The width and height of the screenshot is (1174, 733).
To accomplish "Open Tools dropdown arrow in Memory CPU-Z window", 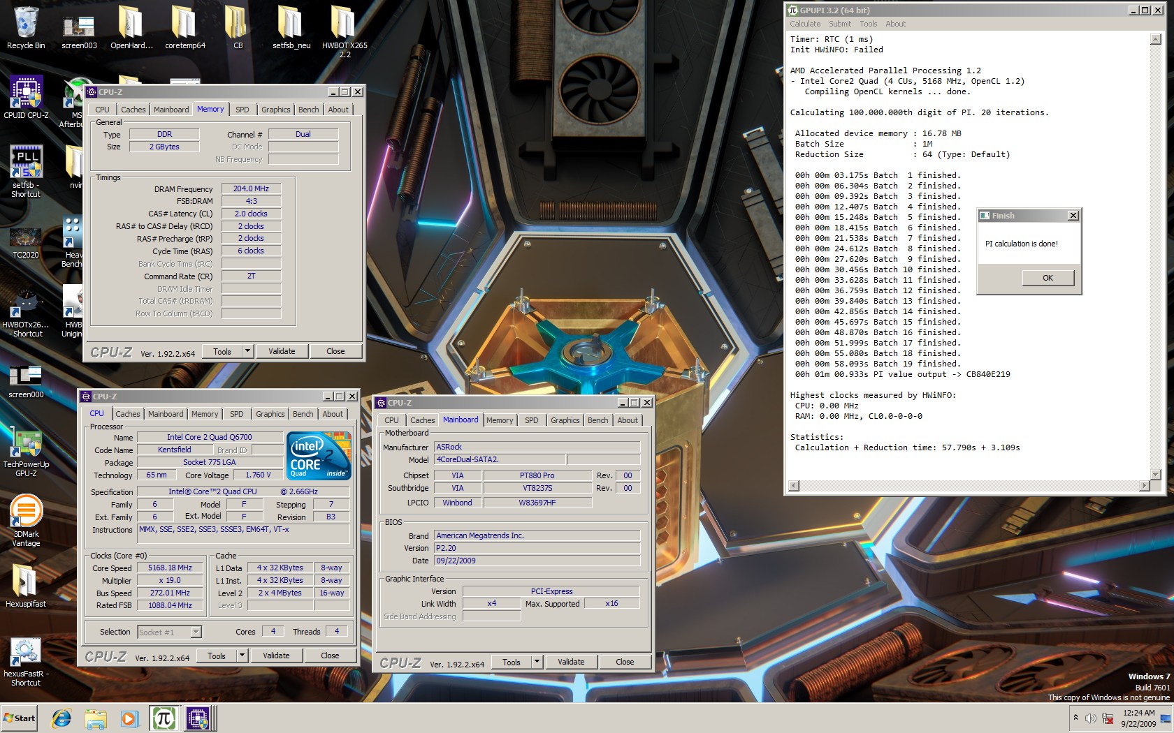I will click(x=247, y=351).
